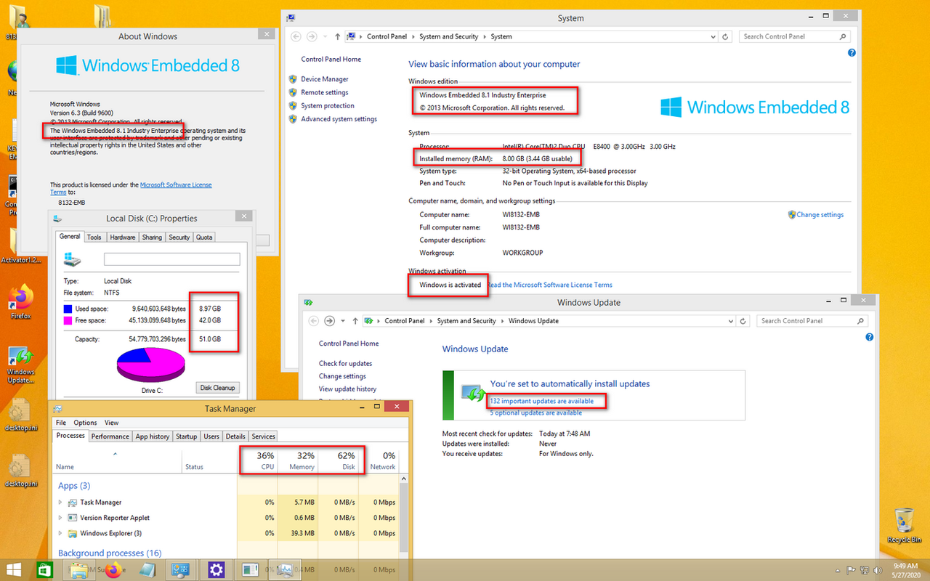Open recent locations dropdown in System window

tap(324, 36)
